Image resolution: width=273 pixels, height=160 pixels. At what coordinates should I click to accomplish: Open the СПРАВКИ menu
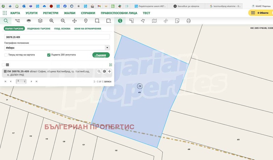point(88,13)
